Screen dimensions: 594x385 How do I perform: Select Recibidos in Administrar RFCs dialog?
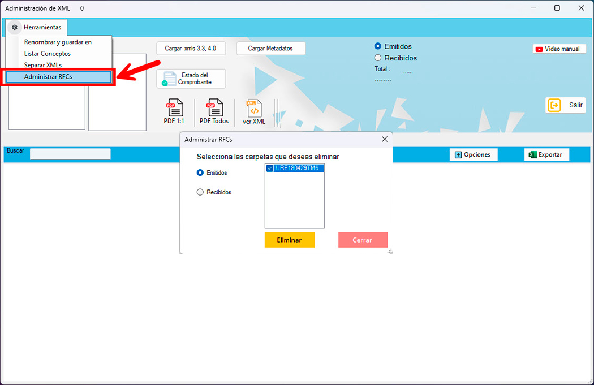point(200,192)
